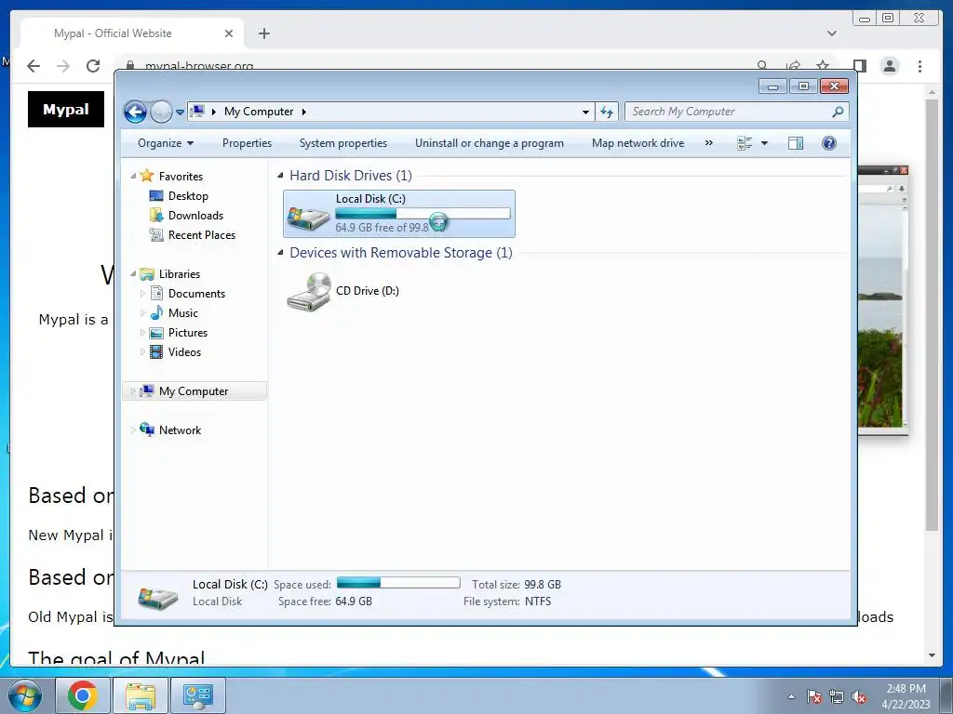The height and width of the screenshot is (714, 953).
Task: Expand the Network node arrow
Action: [133, 430]
